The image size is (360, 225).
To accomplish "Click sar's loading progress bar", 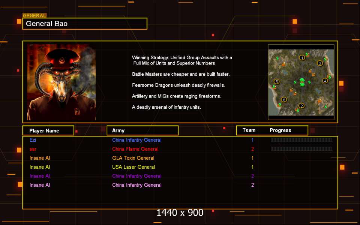I will tap(301, 149).
